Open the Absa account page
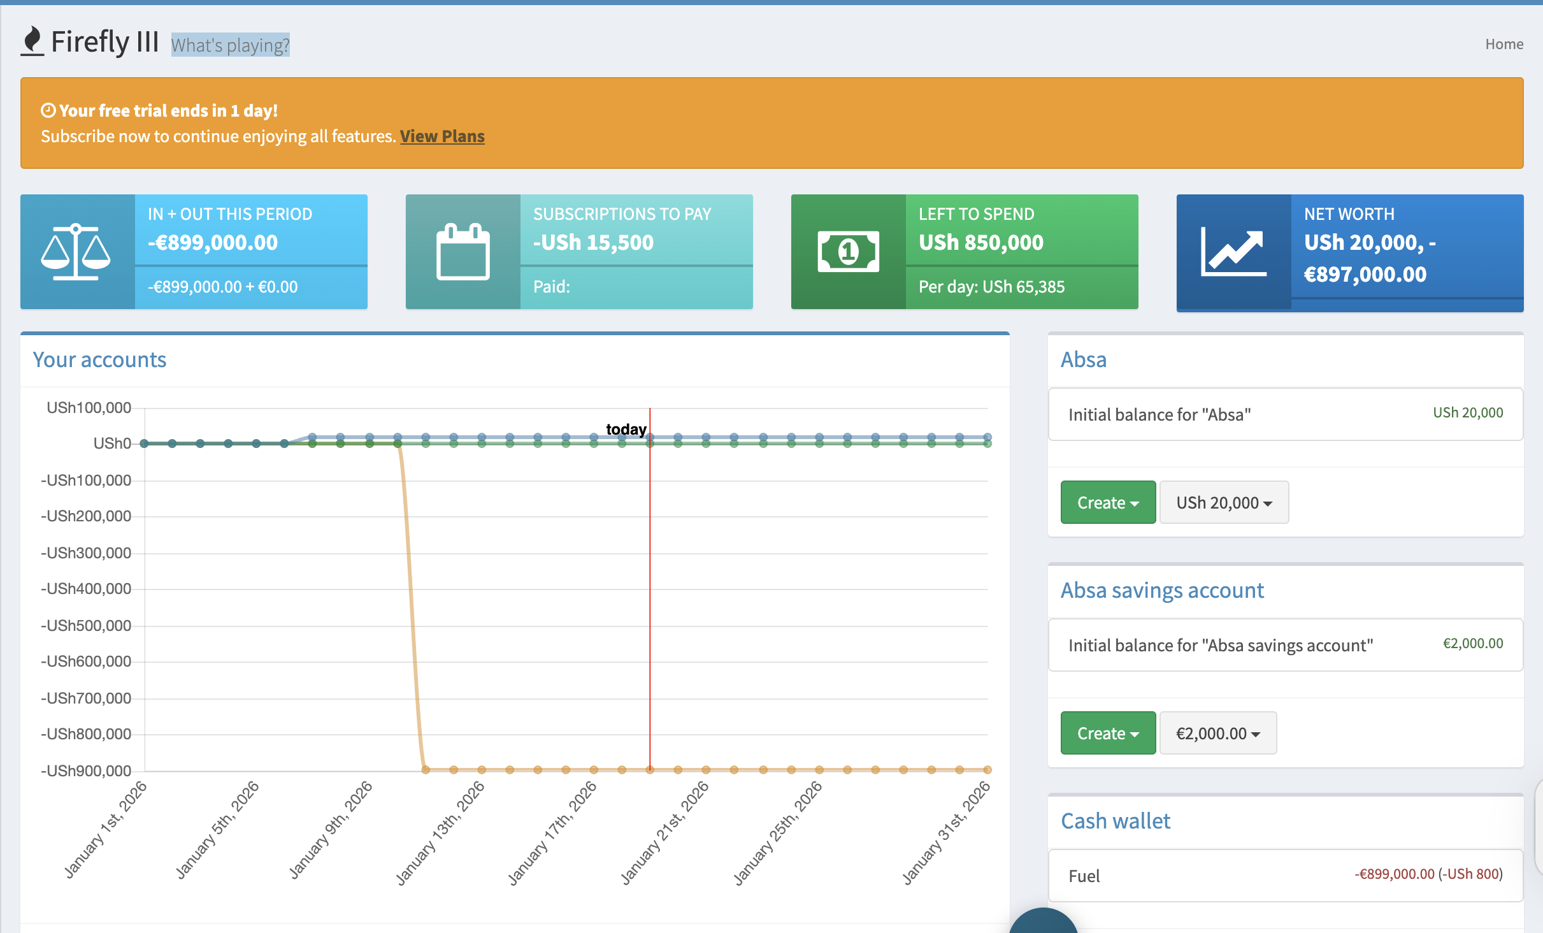Image resolution: width=1543 pixels, height=933 pixels. 1084,359
